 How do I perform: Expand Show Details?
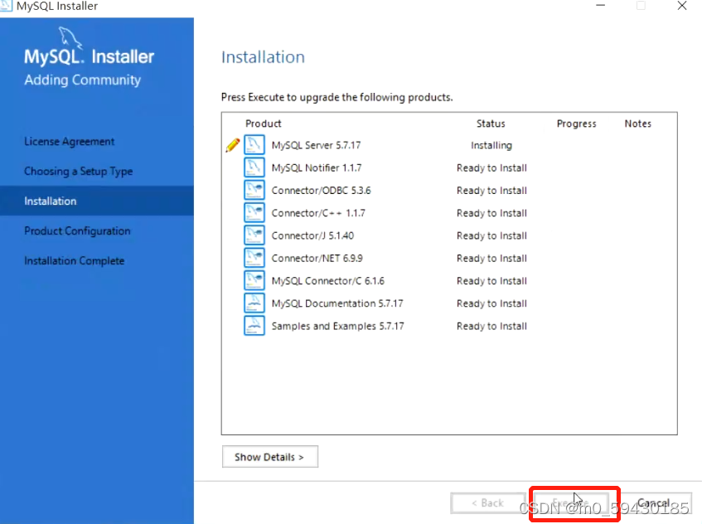click(x=270, y=457)
